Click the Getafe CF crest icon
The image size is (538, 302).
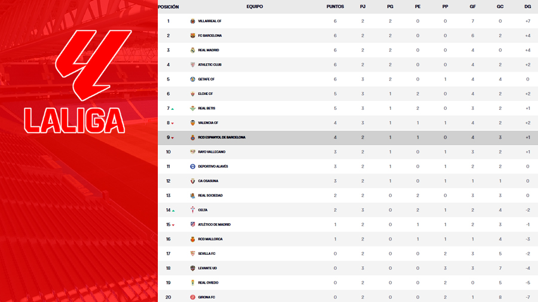coord(192,79)
